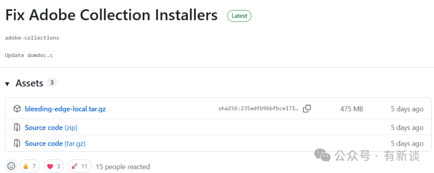This screenshot has width=434, height=173.
Task: Copy the sha256 checksum to clipboard
Action: click(x=307, y=108)
